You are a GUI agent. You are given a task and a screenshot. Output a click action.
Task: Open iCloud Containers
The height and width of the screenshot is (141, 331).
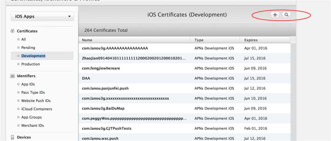[37, 109]
